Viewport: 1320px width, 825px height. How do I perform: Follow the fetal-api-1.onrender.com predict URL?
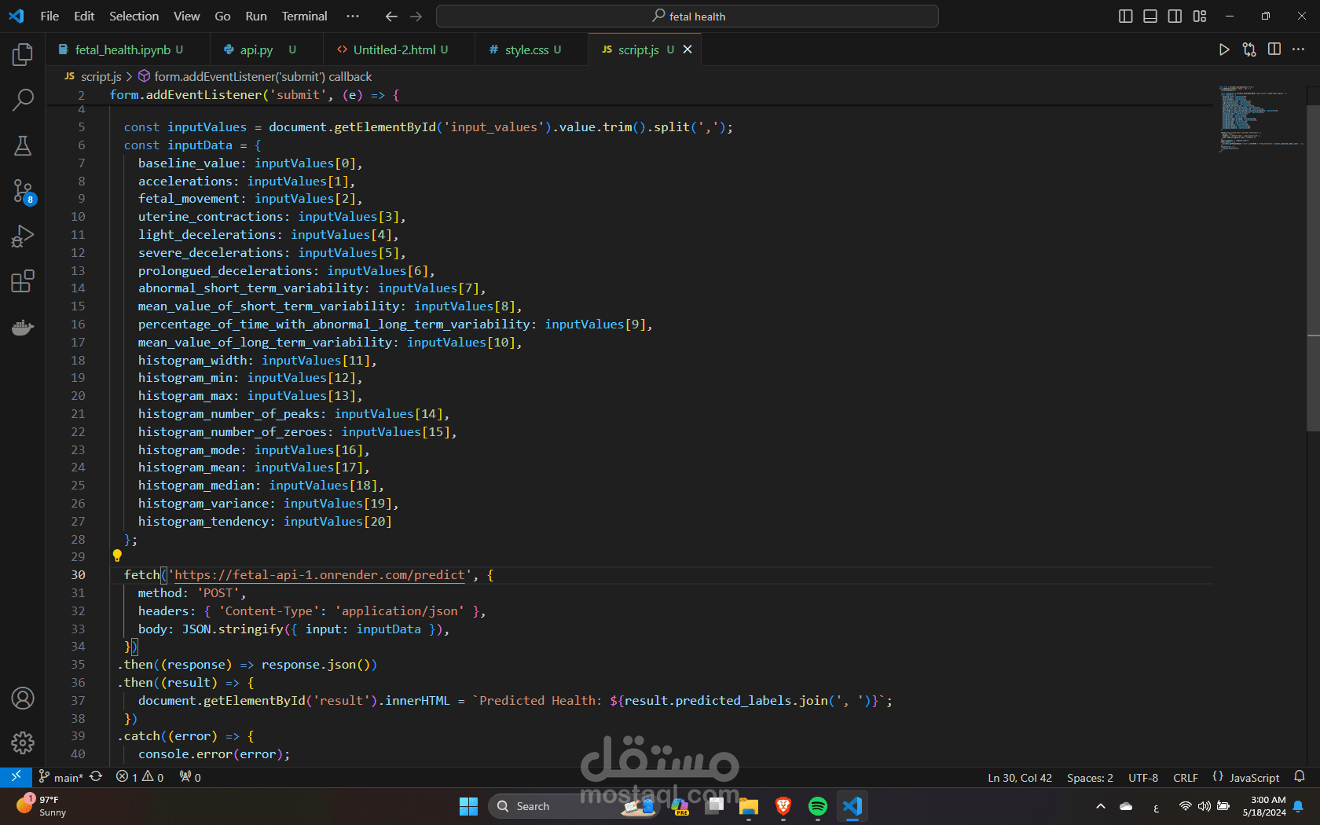click(319, 575)
